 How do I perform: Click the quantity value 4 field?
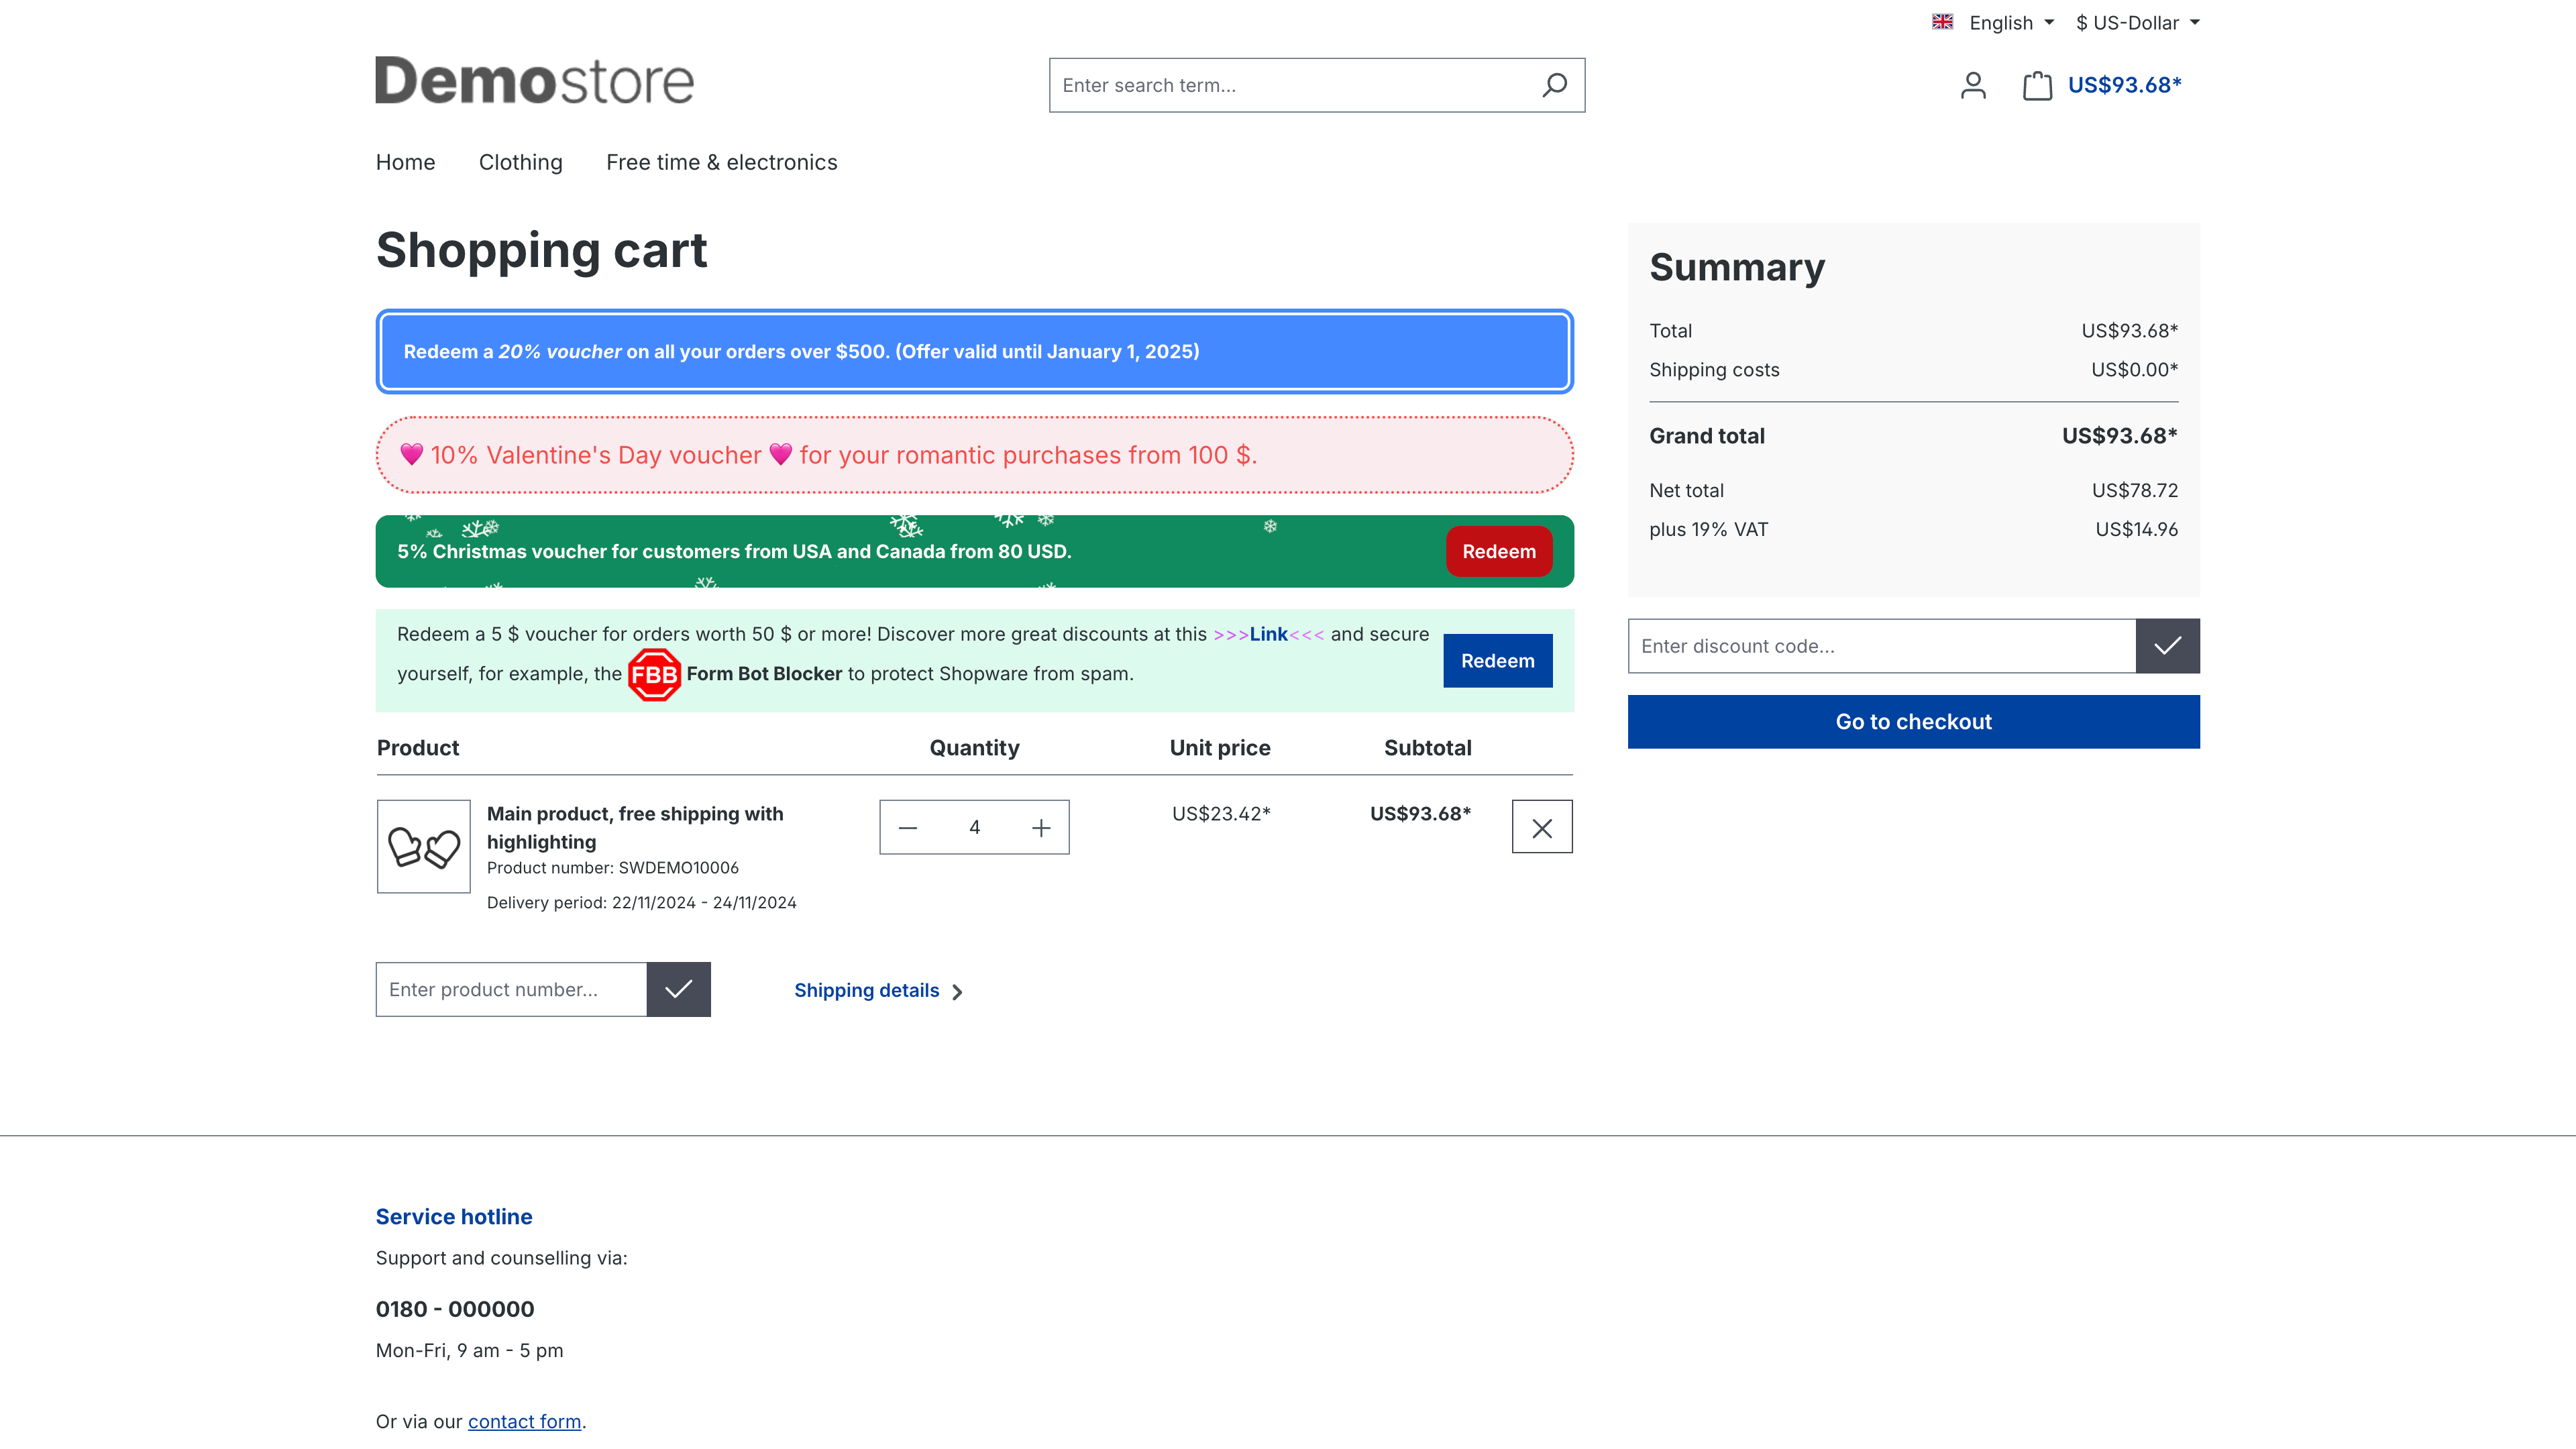click(x=974, y=828)
